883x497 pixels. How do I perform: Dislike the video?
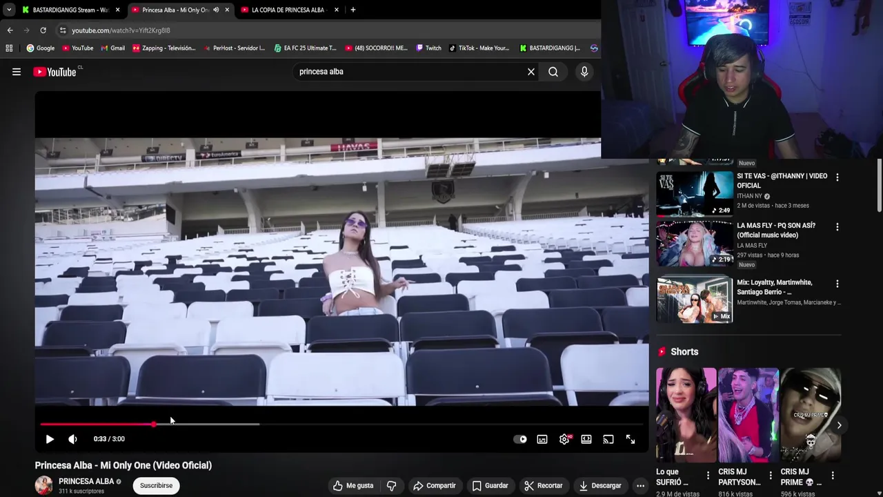(392, 485)
